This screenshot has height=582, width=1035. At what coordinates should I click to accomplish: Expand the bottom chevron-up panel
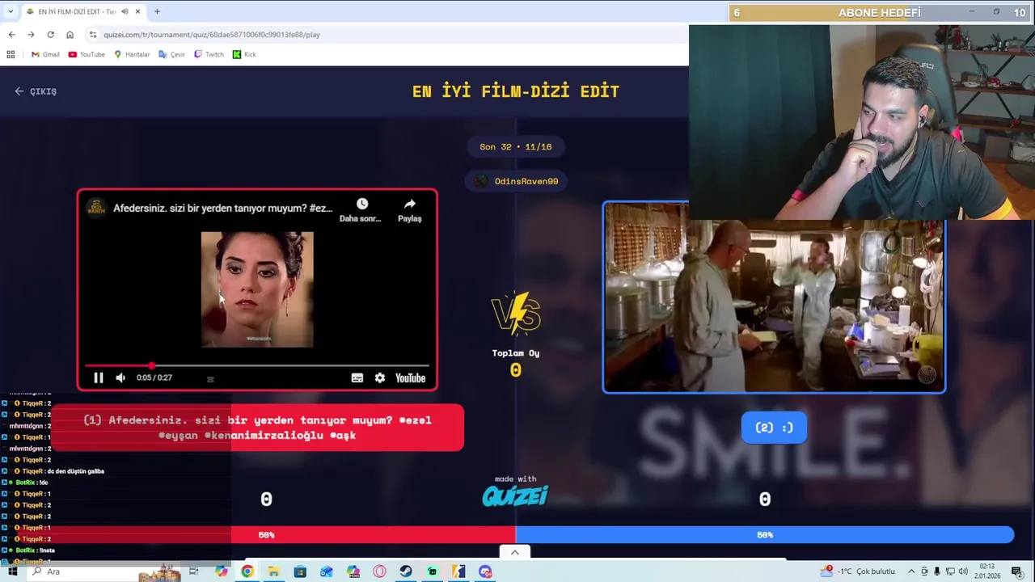coord(515,552)
